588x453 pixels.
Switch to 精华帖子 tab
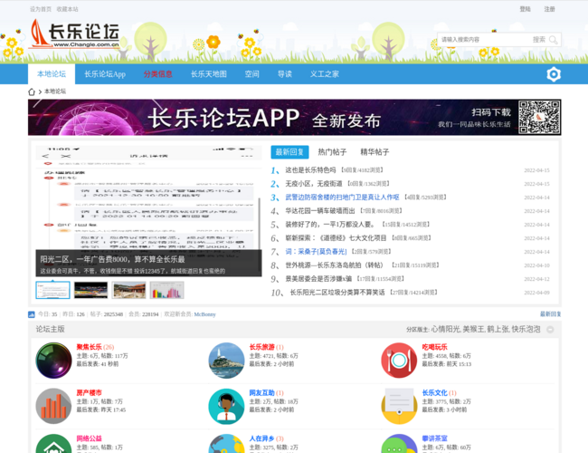[375, 152]
